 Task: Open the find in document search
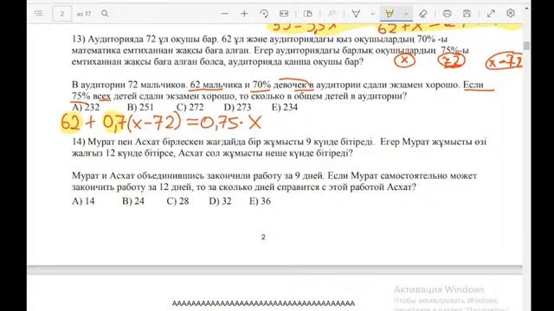[x=105, y=14]
